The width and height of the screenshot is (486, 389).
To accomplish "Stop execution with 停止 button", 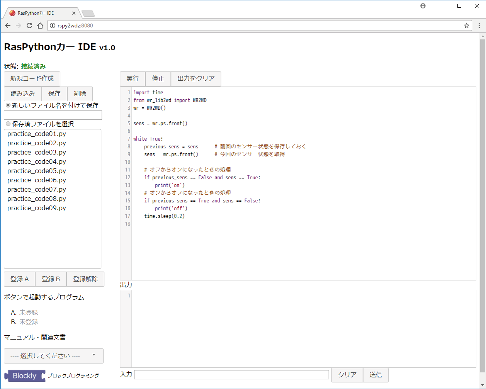I will pos(158,78).
